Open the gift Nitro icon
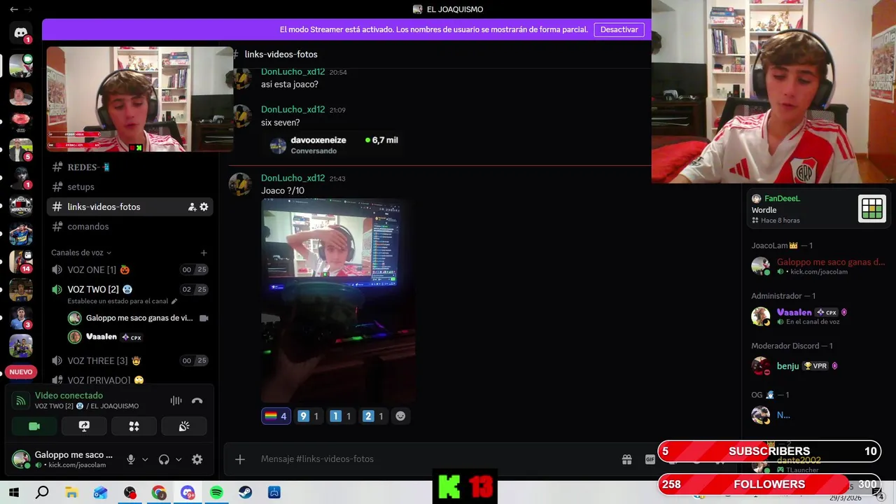The height and width of the screenshot is (504, 896). click(627, 459)
